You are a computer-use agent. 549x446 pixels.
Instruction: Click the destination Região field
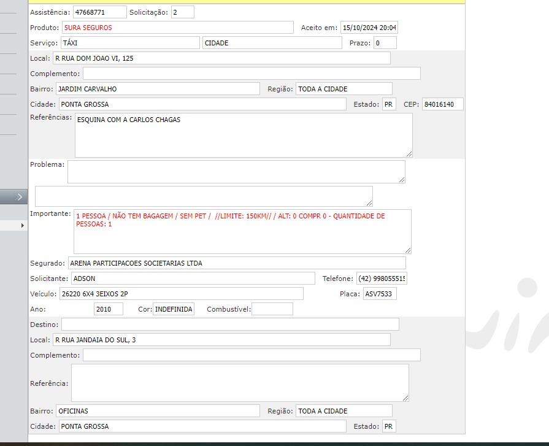click(x=344, y=411)
